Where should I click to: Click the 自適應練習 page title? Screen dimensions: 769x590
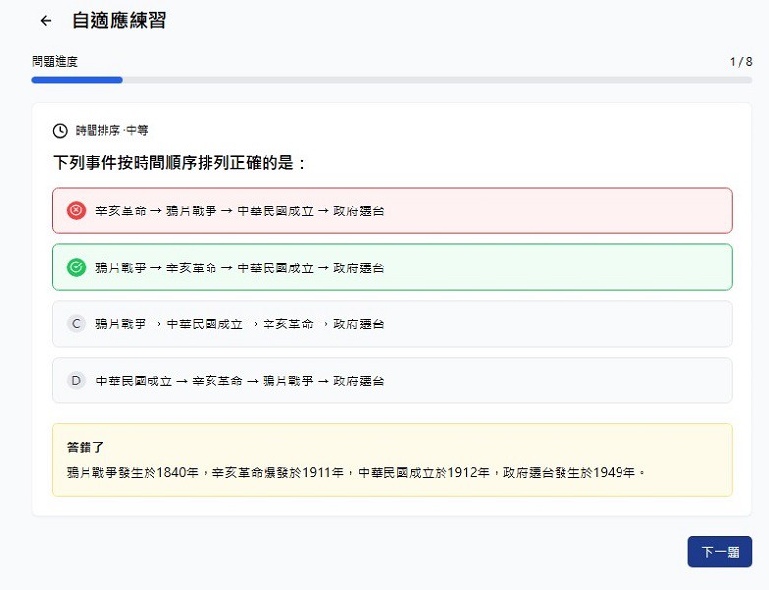click(x=119, y=21)
